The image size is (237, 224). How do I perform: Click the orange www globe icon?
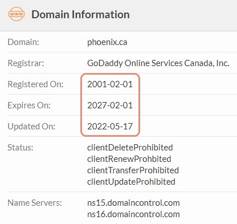coord(17,14)
